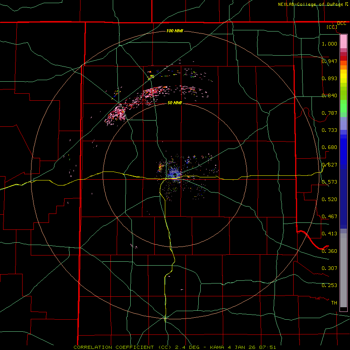This screenshot has width=350, height=350.
Task: Click the 0.733 scale value label
Action: 329,130
